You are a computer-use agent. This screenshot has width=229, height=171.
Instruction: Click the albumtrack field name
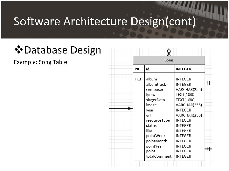pos(156,85)
